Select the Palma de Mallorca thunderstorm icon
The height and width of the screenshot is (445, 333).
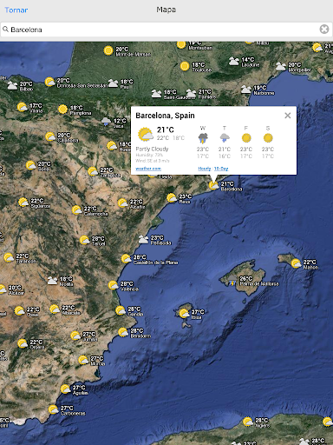click(232, 281)
